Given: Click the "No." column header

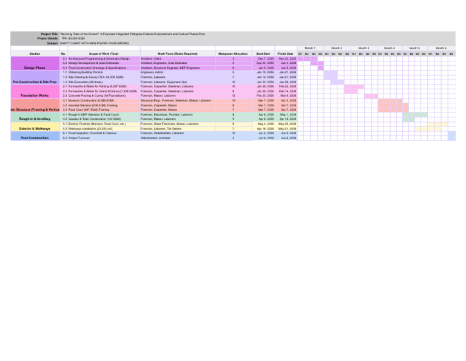Looking at the screenshot, I should pos(64,53).
